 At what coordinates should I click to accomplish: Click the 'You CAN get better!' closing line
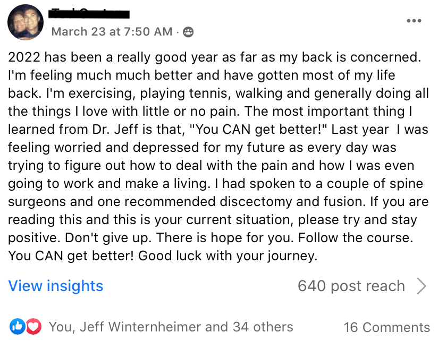tap(71, 255)
